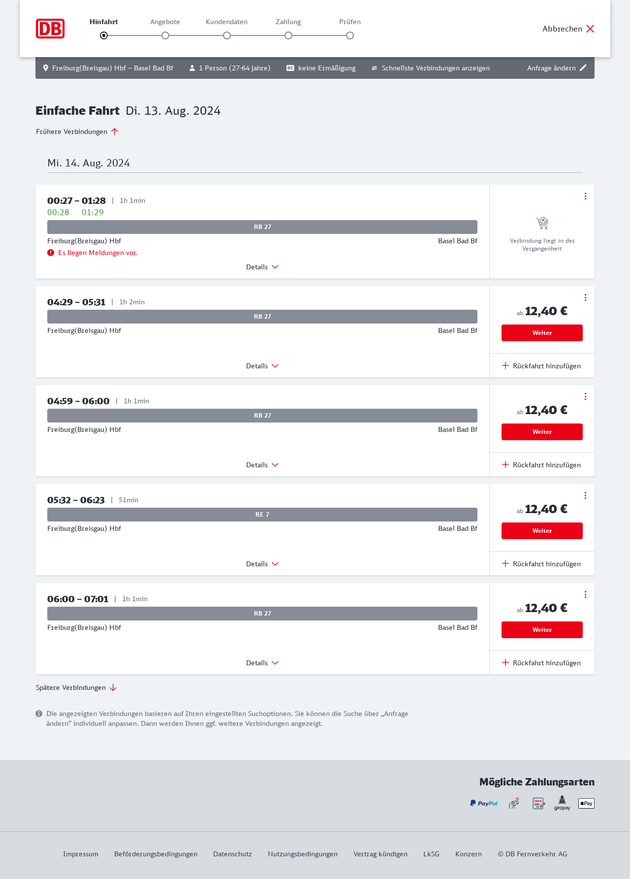Expand Details for the 06:00 connection
The image size is (630, 879).
coord(262,663)
